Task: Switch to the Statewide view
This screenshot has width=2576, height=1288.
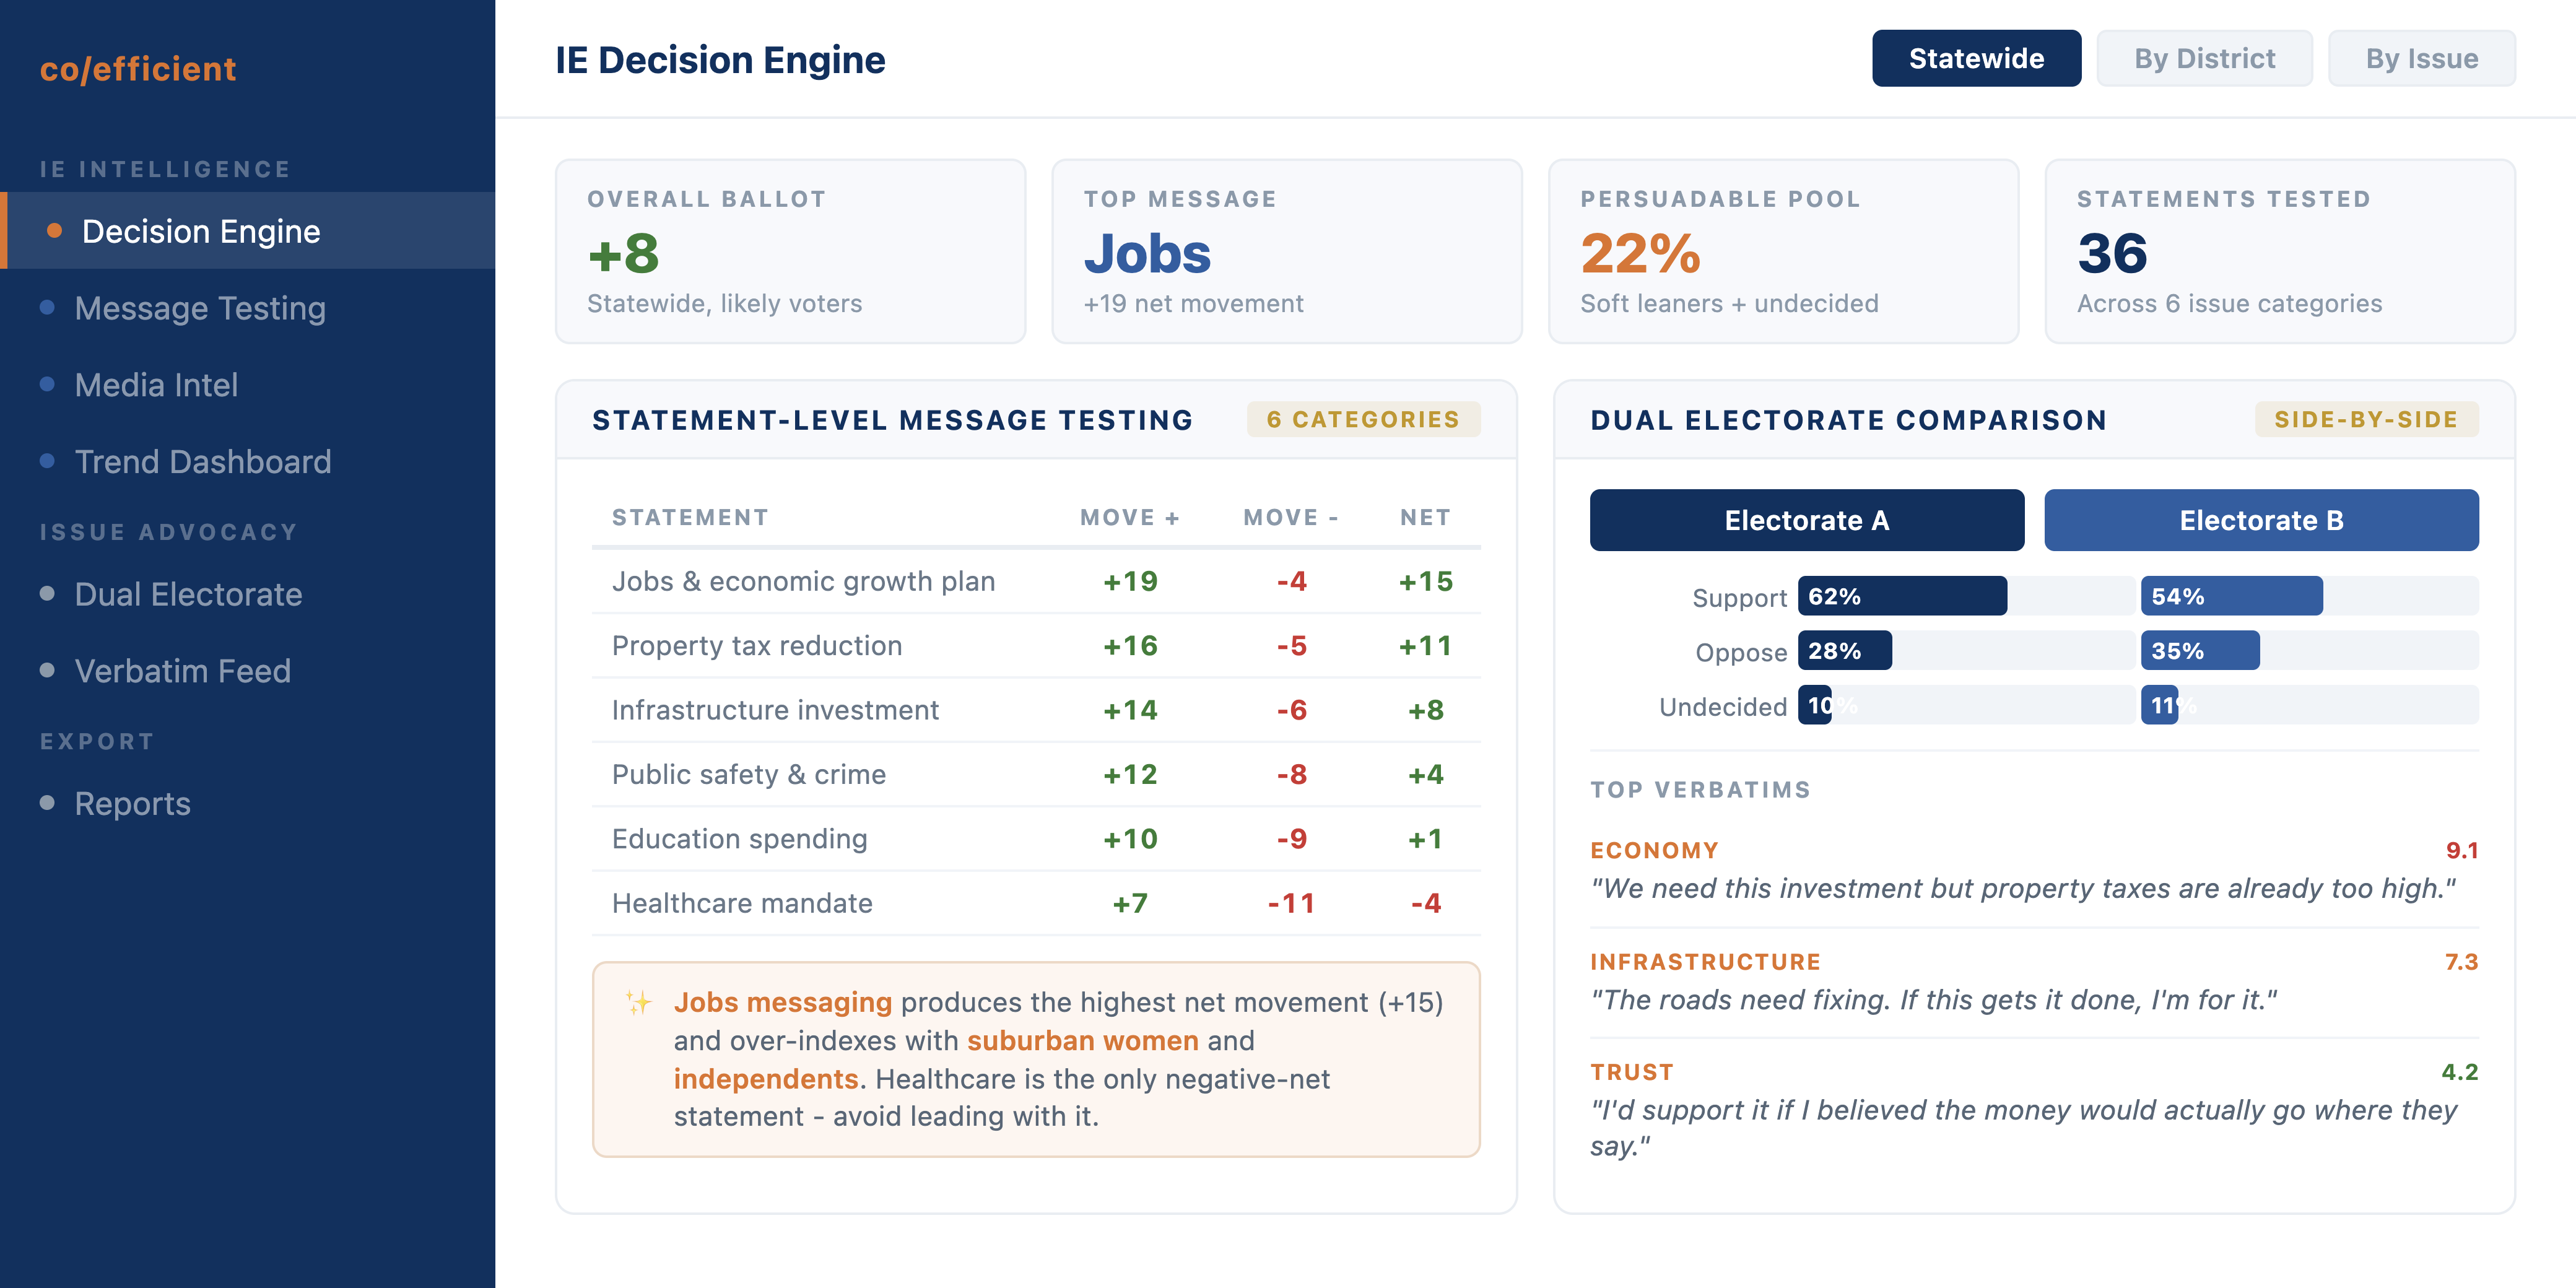Action: pos(1976,58)
